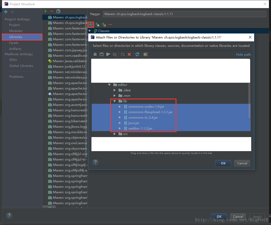Select Maven: javax.validation library
Viewport: 271px width, 225px height.
tap(65, 61)
